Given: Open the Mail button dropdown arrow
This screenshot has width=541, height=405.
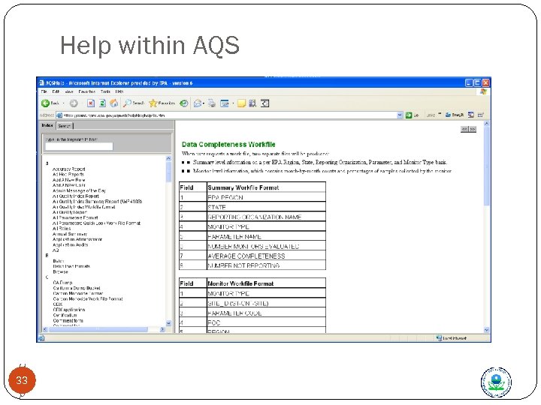Looking at the screenshot, I should (204, 103).
